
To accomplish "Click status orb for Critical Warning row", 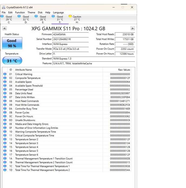I will 5,74.
